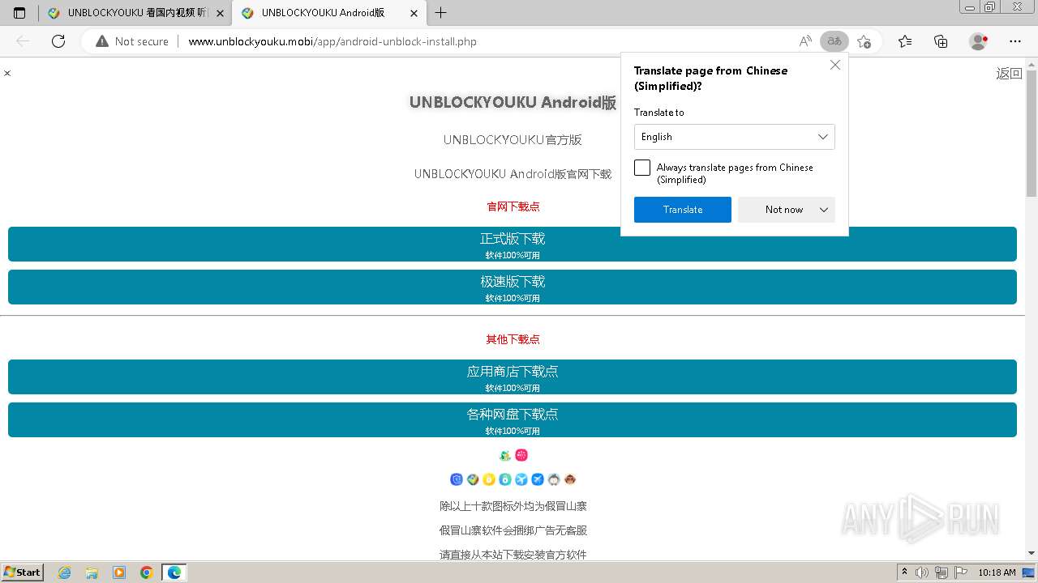Click 应用商店下载点 button
The height and width of the screenshot is (583, 1038).
click(513, 377)
